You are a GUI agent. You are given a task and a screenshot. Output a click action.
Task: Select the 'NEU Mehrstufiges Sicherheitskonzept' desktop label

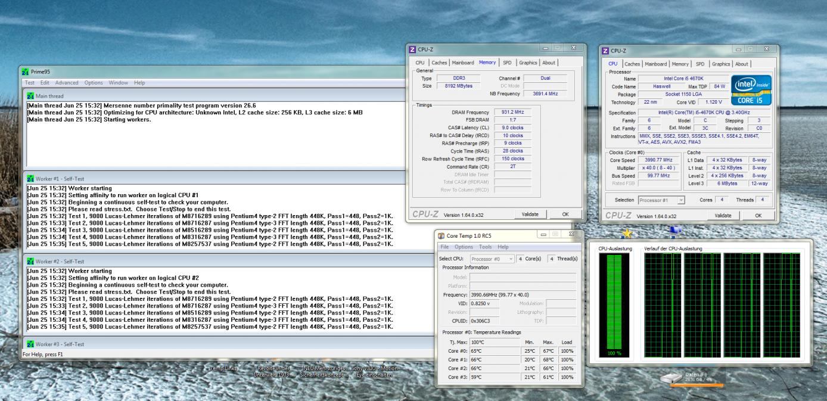324,372
